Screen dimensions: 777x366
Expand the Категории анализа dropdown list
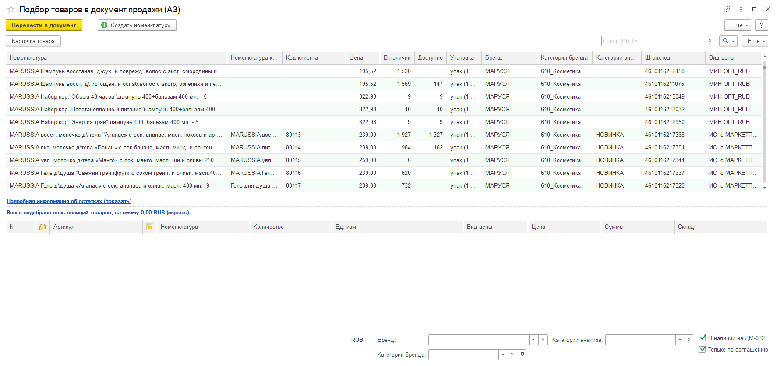click(x=680, y=340)
